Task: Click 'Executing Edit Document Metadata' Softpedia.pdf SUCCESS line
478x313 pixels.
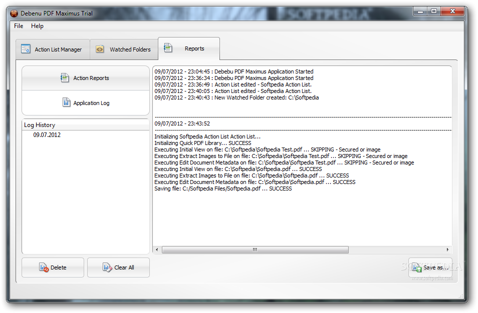Action: pos(255,182)
